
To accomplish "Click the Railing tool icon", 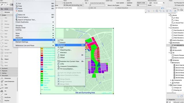I will 2,40.
